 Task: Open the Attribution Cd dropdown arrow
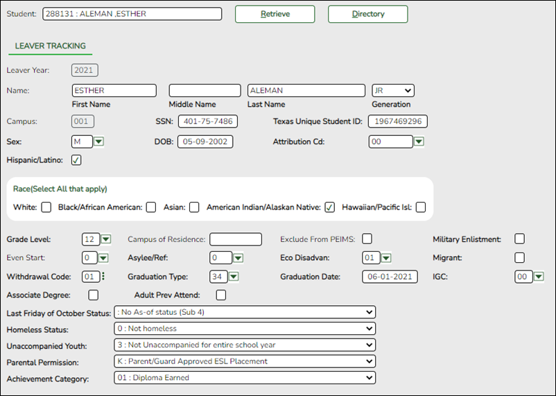click(x=419, y=141)
